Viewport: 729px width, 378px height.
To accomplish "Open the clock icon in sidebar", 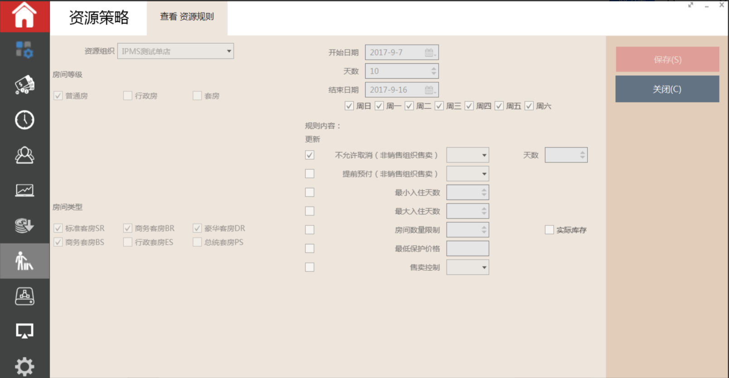I will (24, 120).
